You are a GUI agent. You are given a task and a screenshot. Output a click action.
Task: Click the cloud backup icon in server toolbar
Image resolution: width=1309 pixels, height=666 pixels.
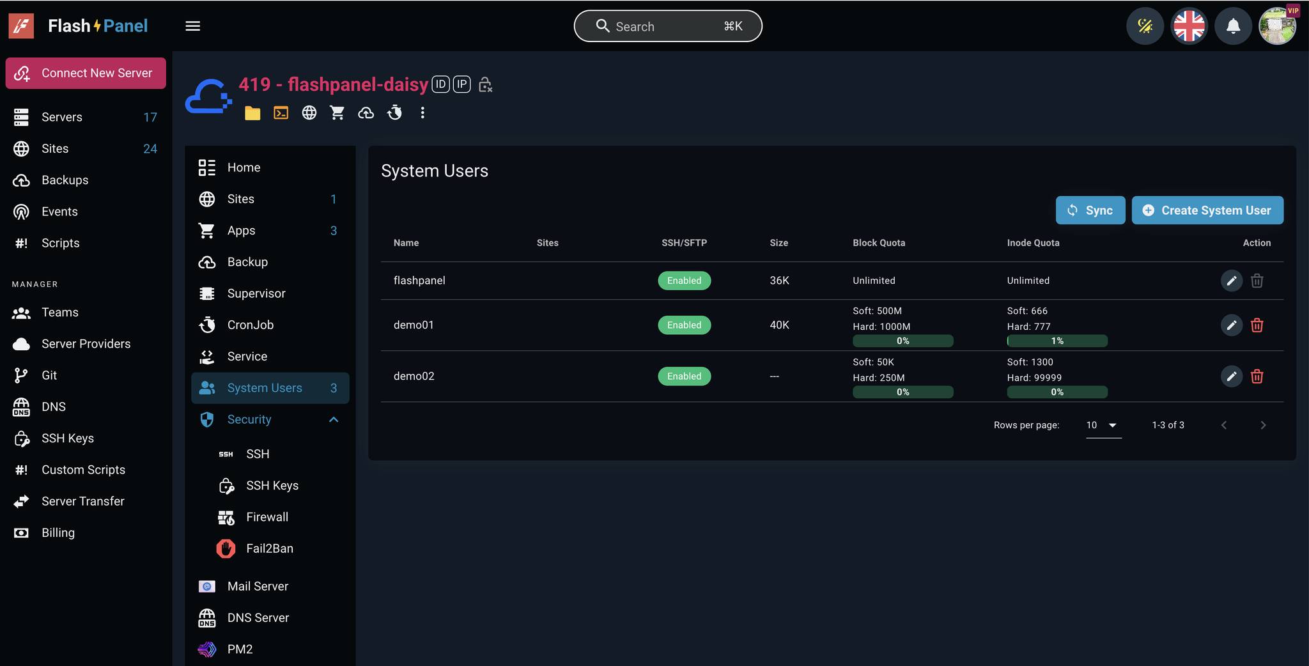tap(366, 113)
